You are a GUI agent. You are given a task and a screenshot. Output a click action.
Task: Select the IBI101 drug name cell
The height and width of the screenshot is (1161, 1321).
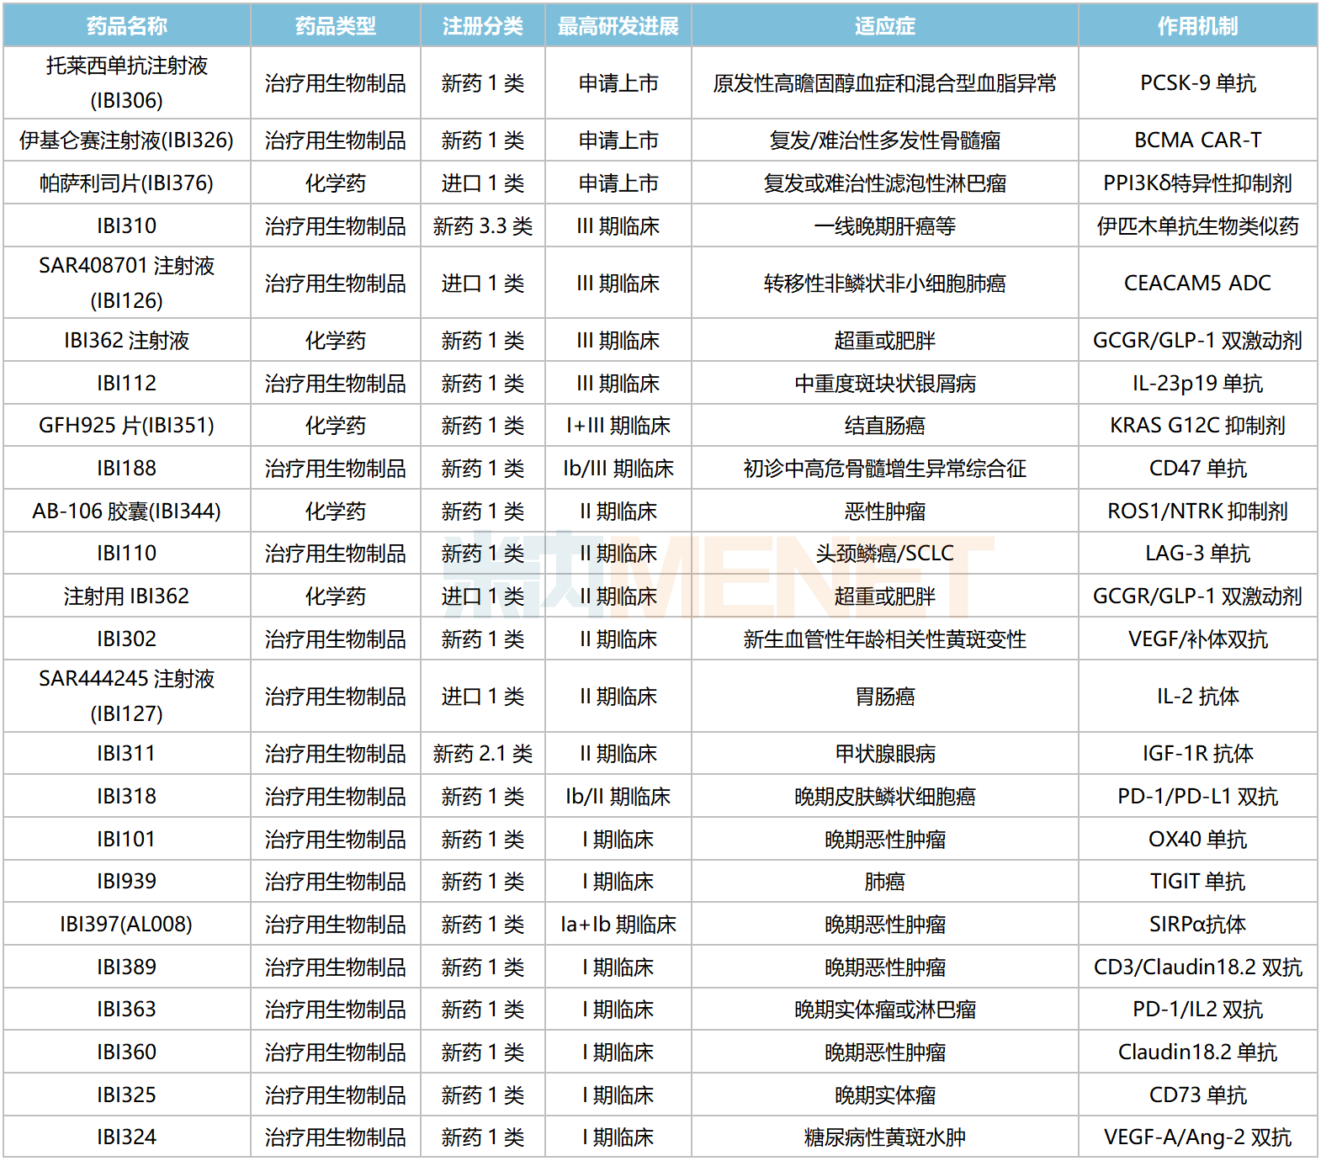127,839
